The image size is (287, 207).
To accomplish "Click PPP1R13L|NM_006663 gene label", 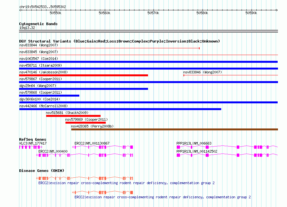I will point(194,144).
